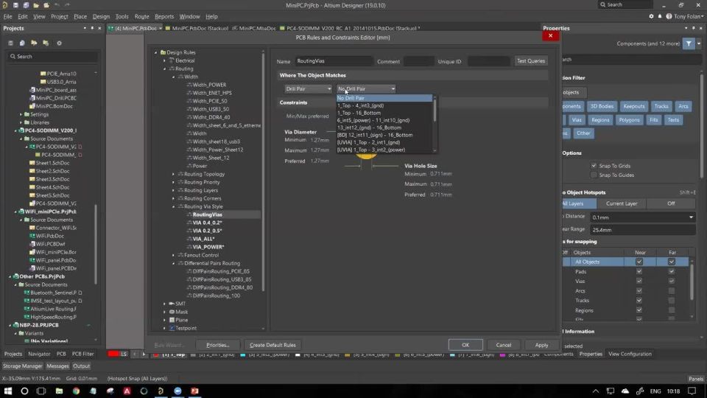The image size is (707, 398).
Task: Toggle Near checkbox for Arcs
Action: 639,291
